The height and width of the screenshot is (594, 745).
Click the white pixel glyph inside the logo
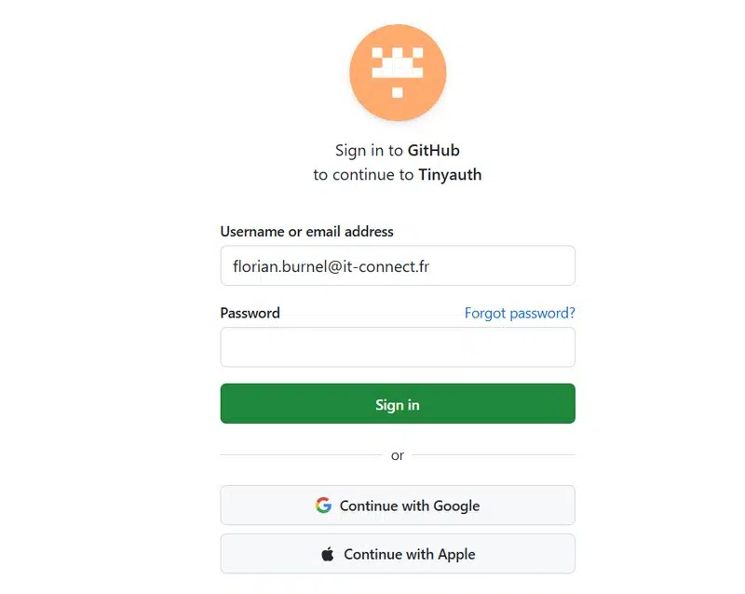tap(398, 69)
